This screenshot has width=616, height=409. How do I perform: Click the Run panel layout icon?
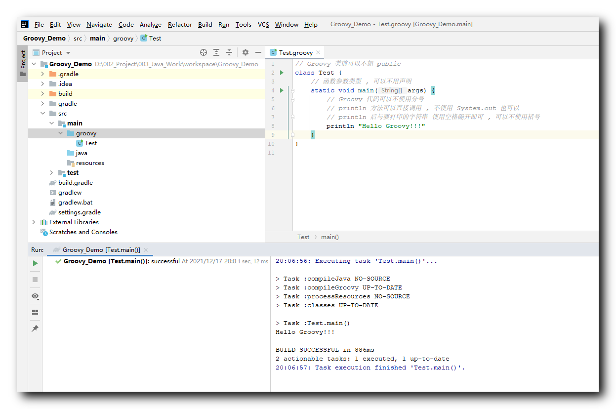[35, 312]
